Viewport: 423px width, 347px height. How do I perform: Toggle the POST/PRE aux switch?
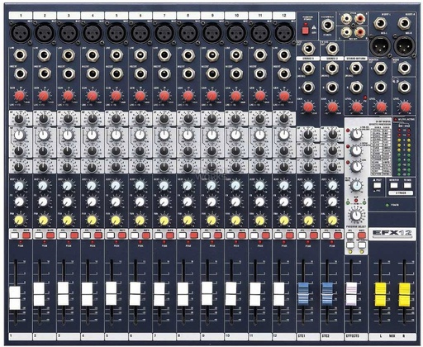pos(377,185)
